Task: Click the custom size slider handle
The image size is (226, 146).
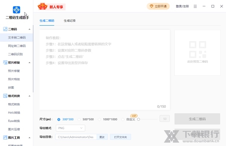Action: pyautogui.click(x=139, y=119)
